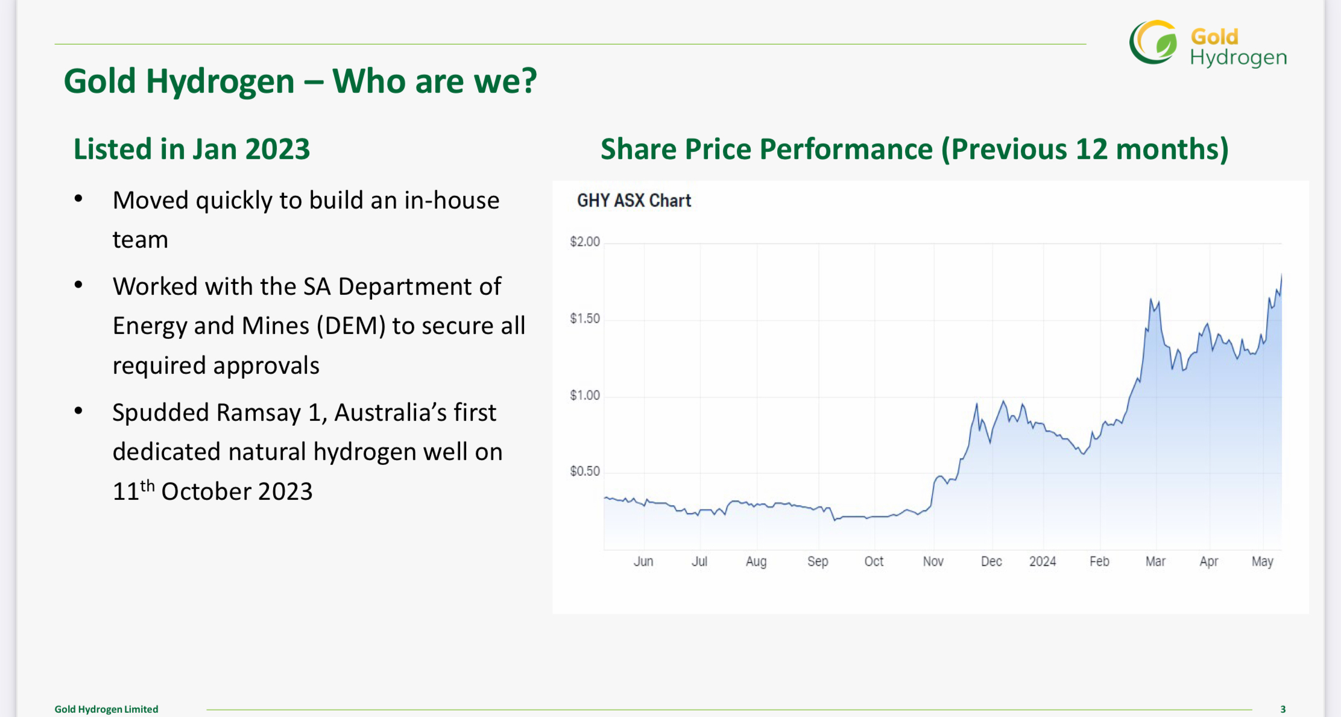Click the 2024 x-axis label
The image size is (1341, 717).
1043,561
